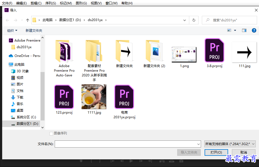The width and height of the screenshot is (259, 167).
Task: Click 新建文件夹 toolbar button
Action: [34, 30]
